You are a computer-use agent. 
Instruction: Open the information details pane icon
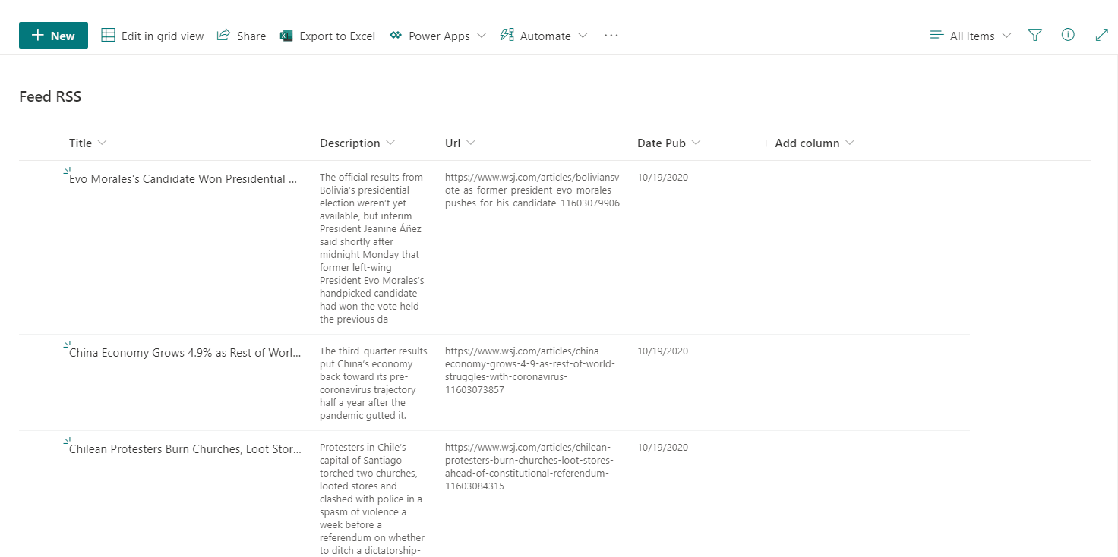point(1068,35)
